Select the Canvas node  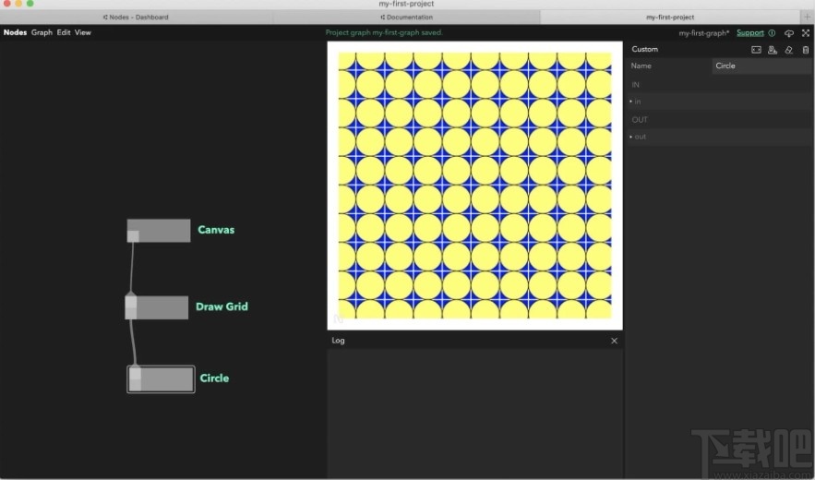(x=159, y=231)
